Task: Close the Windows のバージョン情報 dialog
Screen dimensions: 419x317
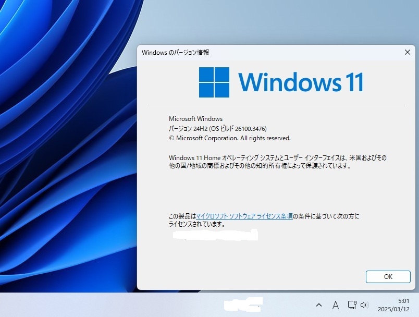Action: coord(407,52)
